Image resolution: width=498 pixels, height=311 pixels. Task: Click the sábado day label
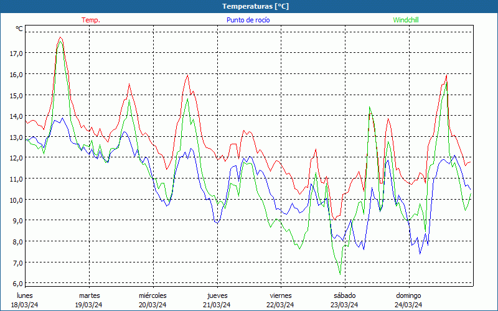pyautogui.click(x=345, y=295)
